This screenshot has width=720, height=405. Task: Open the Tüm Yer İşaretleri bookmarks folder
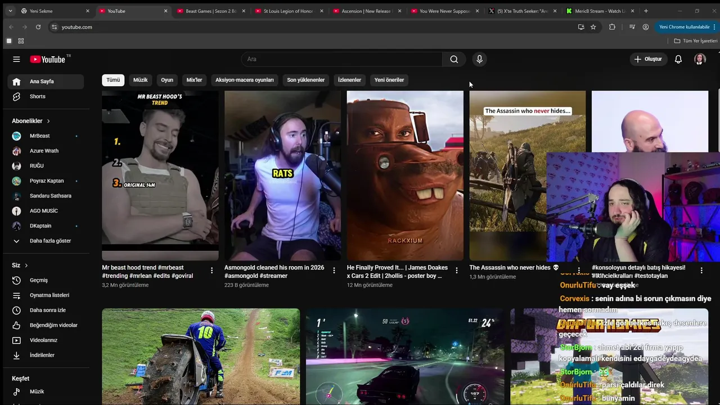point(696,41)
